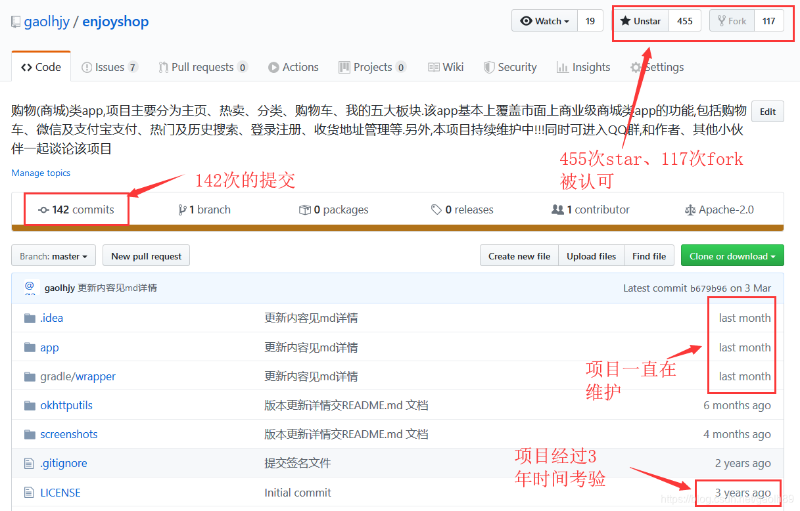Click the watchers count 19
The image size is (800, 511).
(x=590, y=21)
